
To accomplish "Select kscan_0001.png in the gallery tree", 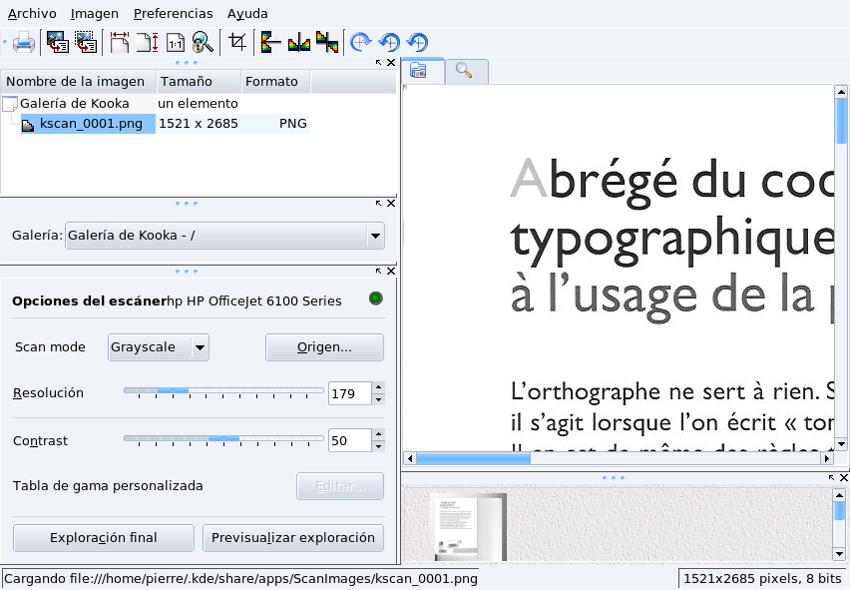I will pos(88,124).
